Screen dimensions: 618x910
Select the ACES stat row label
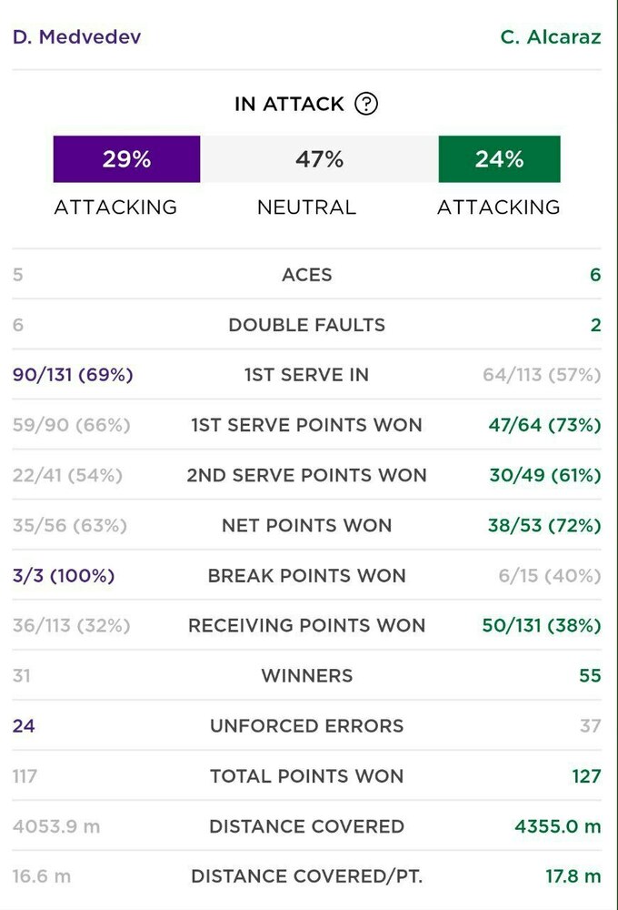307,275
